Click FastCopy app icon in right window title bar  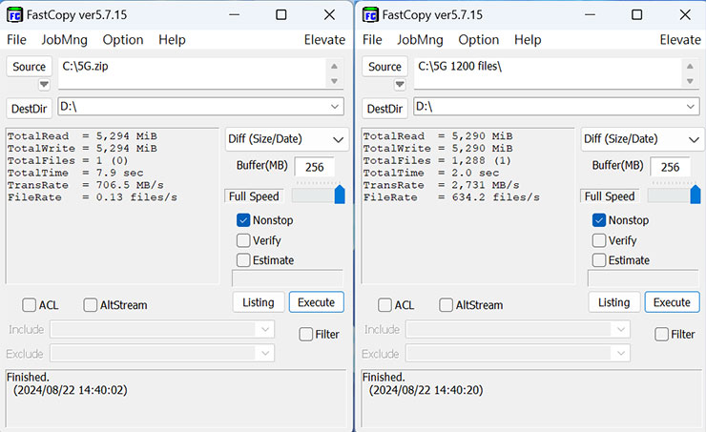point(370,15)
